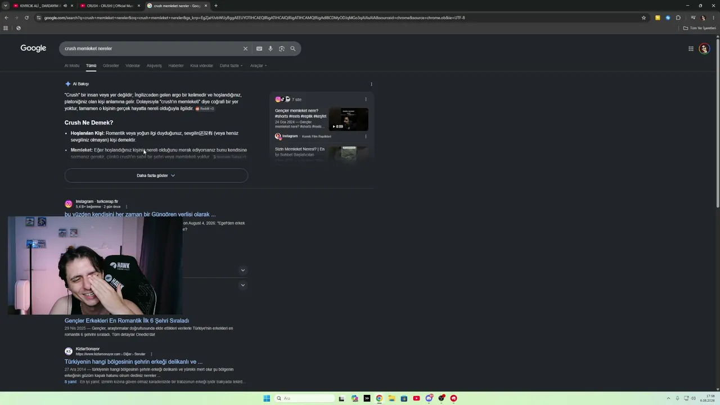720x405 pixels.
Task: Open Sizin Memleket Neresi video result
Action: pyautogui.click(x=300, y=152)
